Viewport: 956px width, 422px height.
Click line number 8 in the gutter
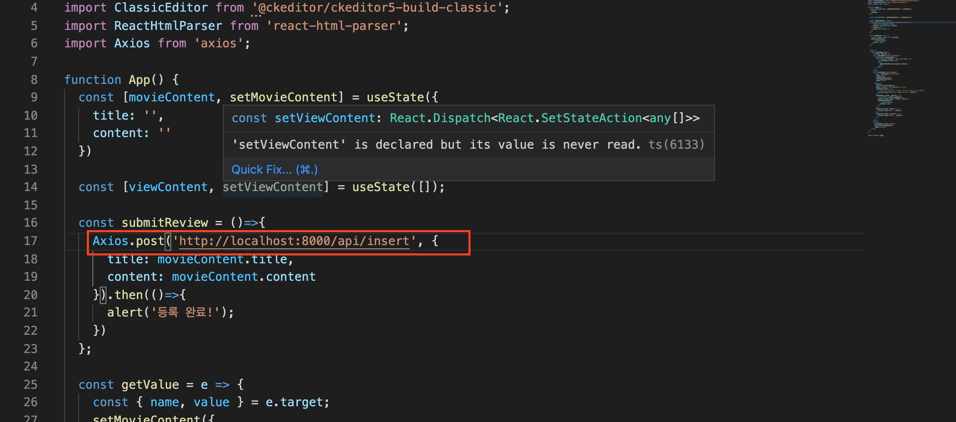click(34, 80)
